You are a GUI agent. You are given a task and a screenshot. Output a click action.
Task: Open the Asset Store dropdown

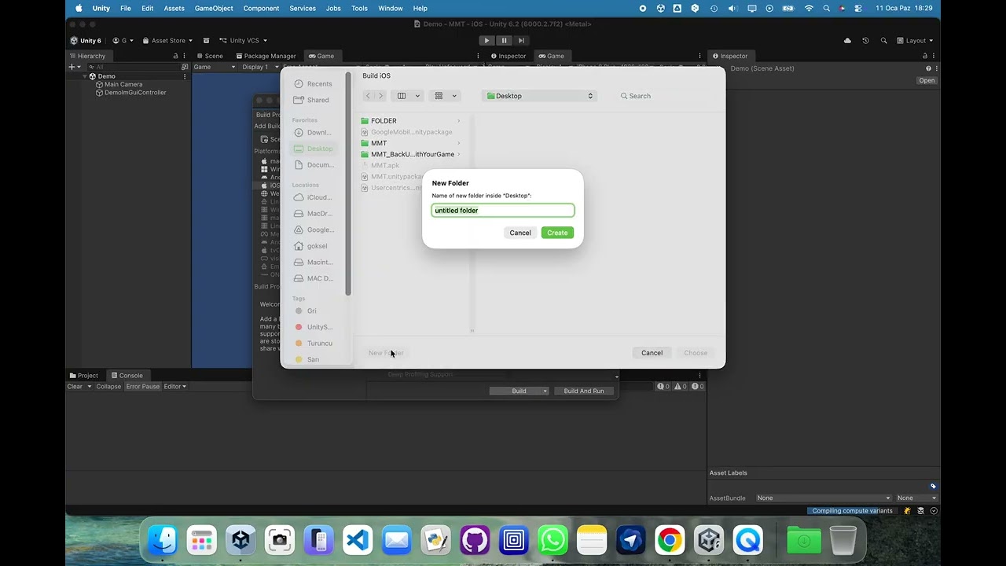point(167,40)
